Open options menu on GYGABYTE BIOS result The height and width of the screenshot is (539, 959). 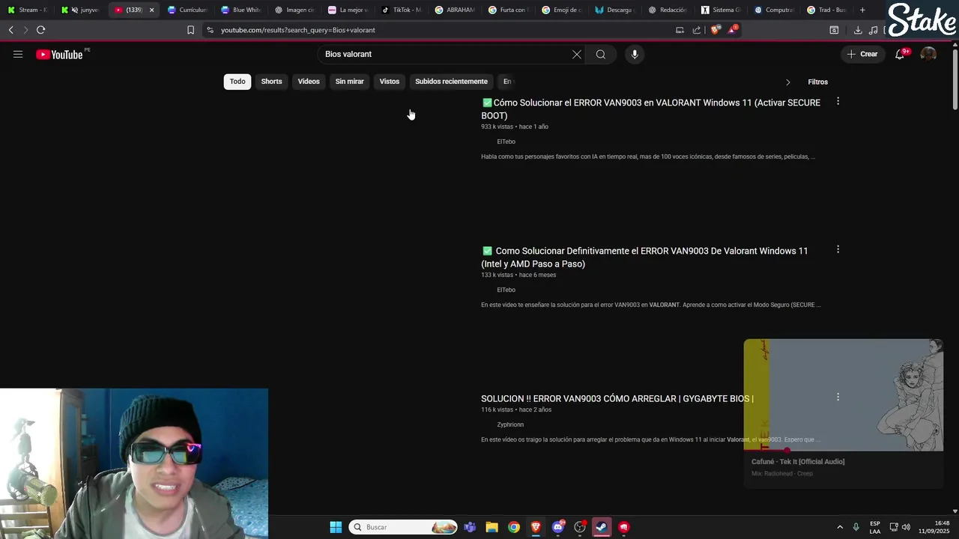point(838,397)
